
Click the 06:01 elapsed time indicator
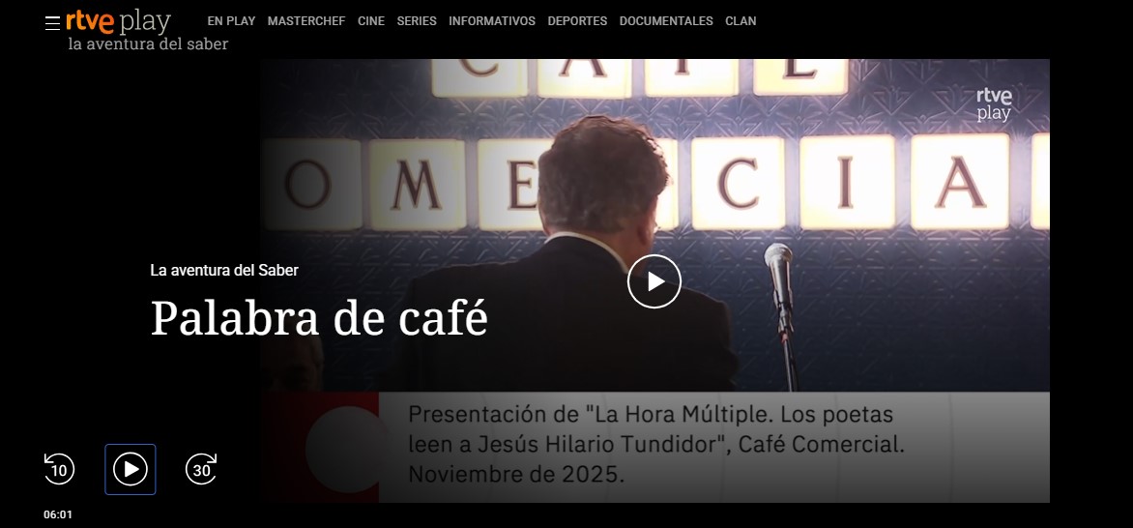(58, 514)
